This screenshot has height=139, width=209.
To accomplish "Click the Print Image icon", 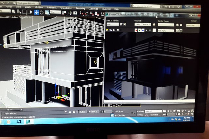I will point(118,30).
